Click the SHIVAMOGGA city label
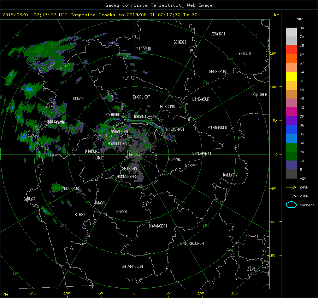The image size is (318, 298). (132, 266)
